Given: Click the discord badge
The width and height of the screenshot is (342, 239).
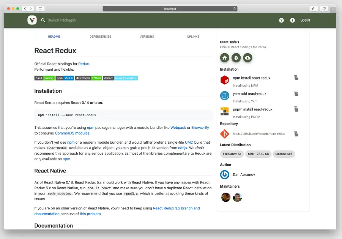Looking at the screenshot, I should tap(120, 78).
